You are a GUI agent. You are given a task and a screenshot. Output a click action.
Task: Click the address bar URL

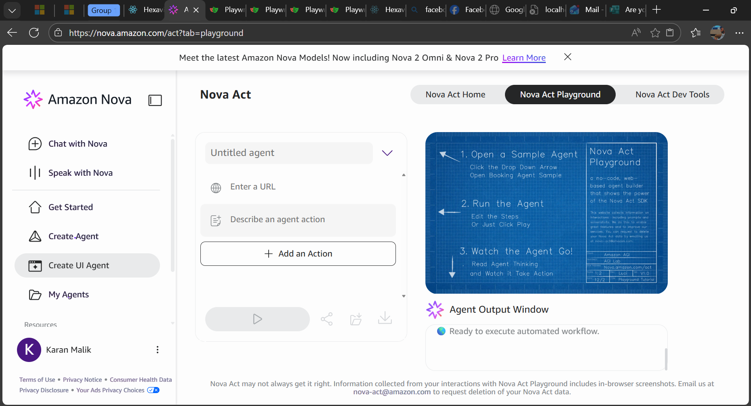tap(156, 33)
